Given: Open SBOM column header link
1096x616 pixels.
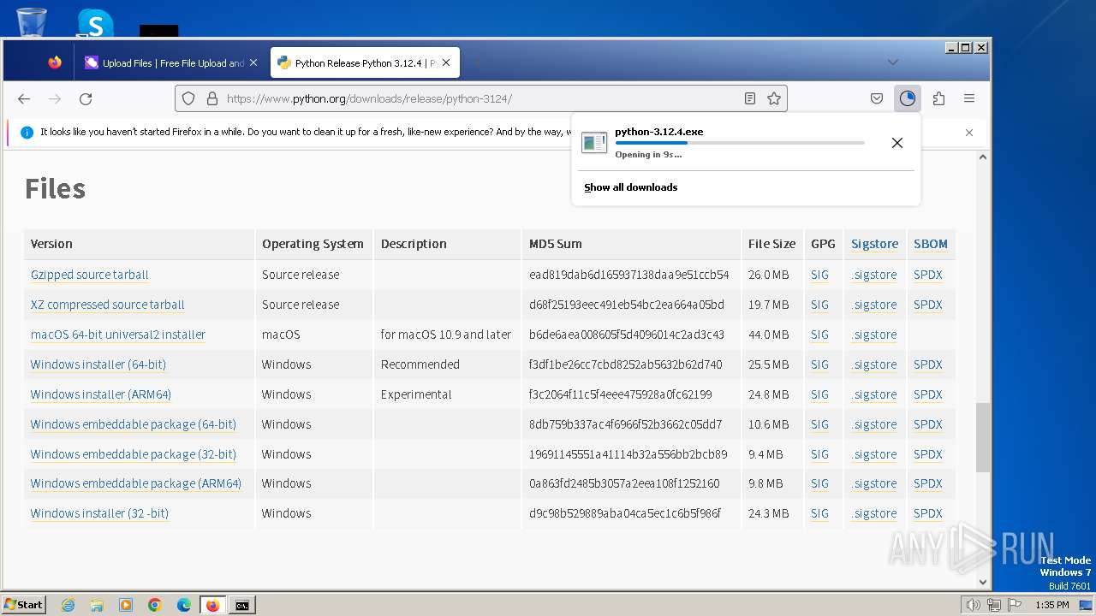Looking at the screenshot, I should coord(931,244).
